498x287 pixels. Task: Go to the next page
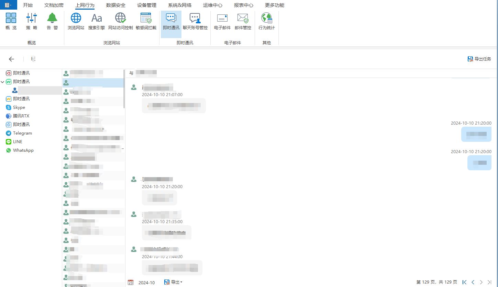pyautogui.click(x=481, y=282)
